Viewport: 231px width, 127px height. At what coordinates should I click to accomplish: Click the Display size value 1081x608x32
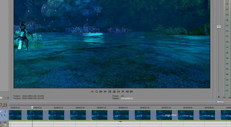point(127,98)
